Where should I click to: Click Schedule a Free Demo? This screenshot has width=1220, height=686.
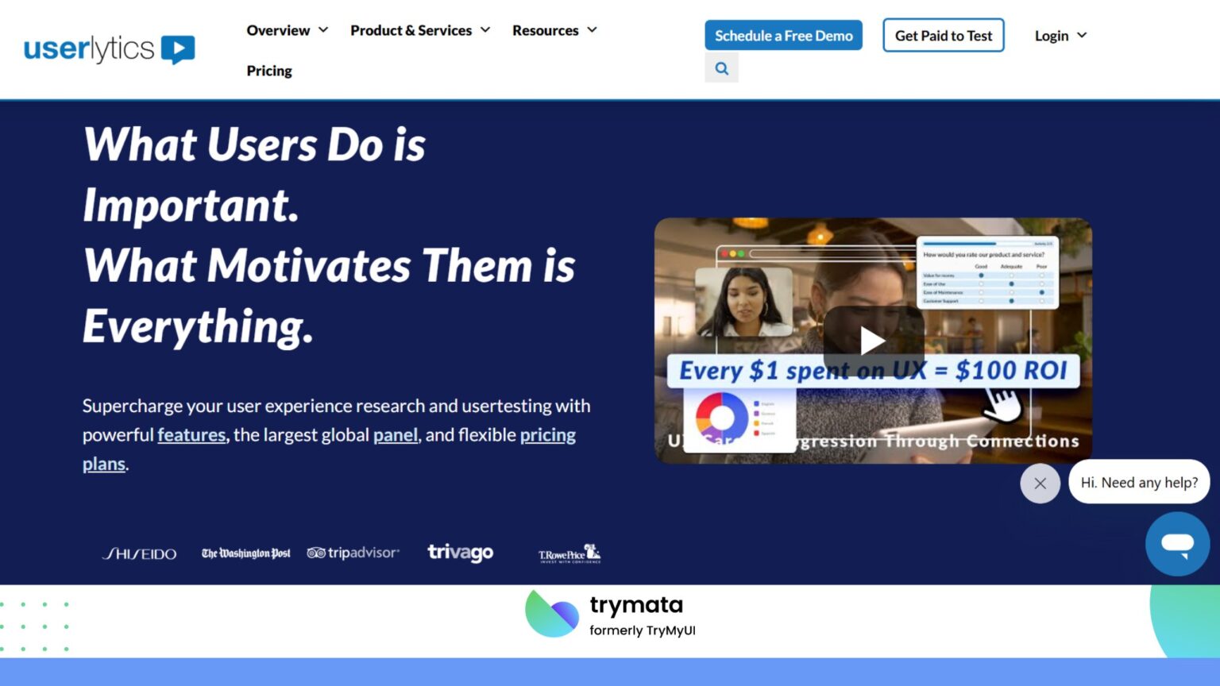pos(783,35)
